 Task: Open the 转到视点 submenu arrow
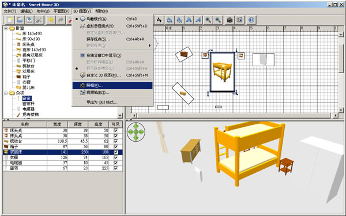pos(150,46)
